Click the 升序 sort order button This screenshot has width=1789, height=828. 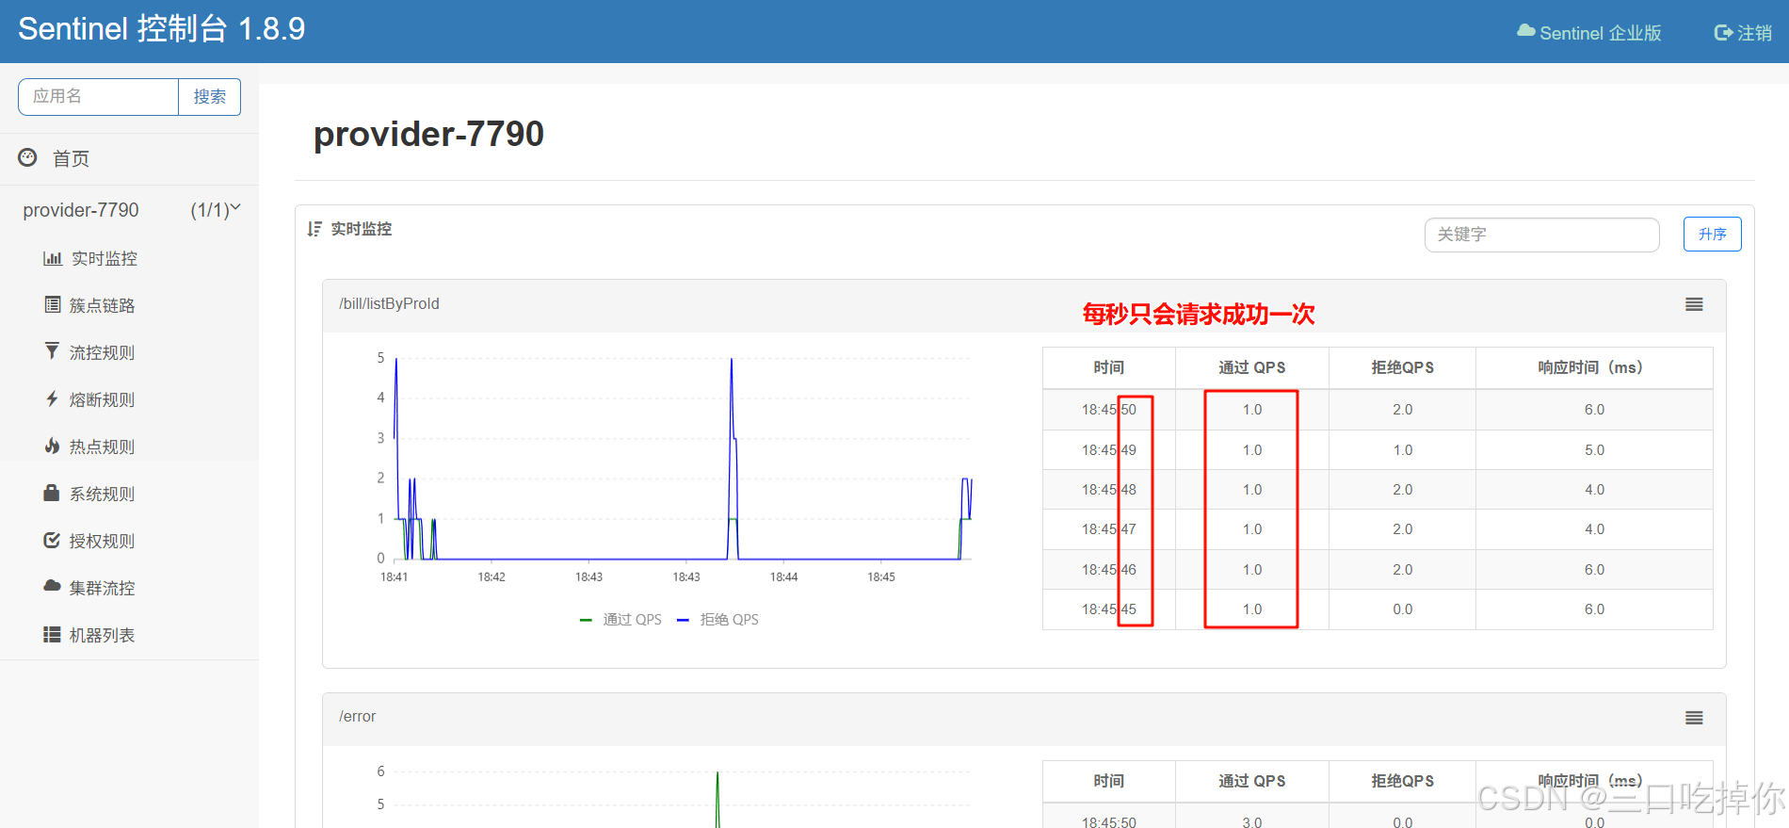[1712, 235]
